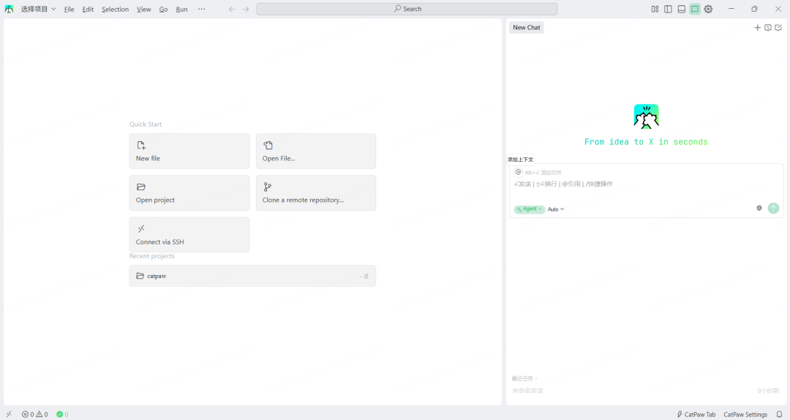Click the remote connection status bar icon
Screen dimensions: 790x420
click(9, 414)
